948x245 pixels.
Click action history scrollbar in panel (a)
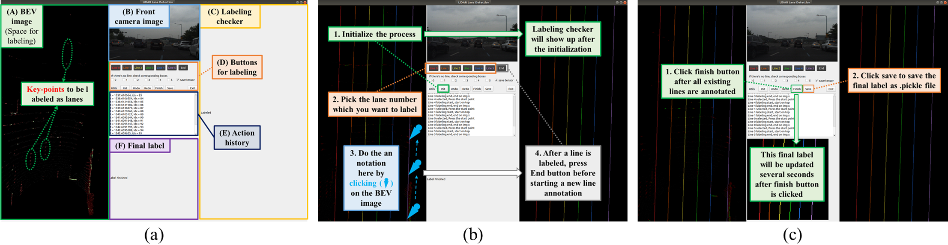coord(196,114)
